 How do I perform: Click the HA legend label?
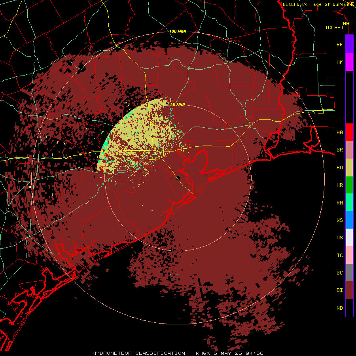339,132
